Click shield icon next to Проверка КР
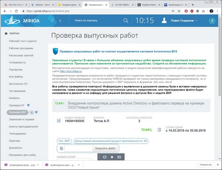The image size is (222, 170). click(x=28, y=105)
